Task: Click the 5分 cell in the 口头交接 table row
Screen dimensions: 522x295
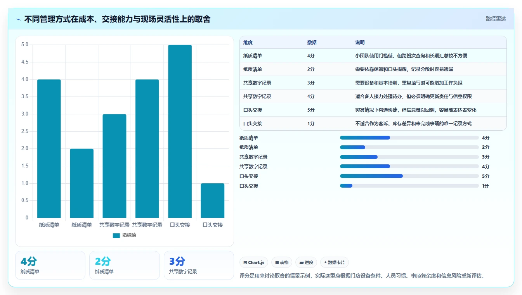Action: 311,110
